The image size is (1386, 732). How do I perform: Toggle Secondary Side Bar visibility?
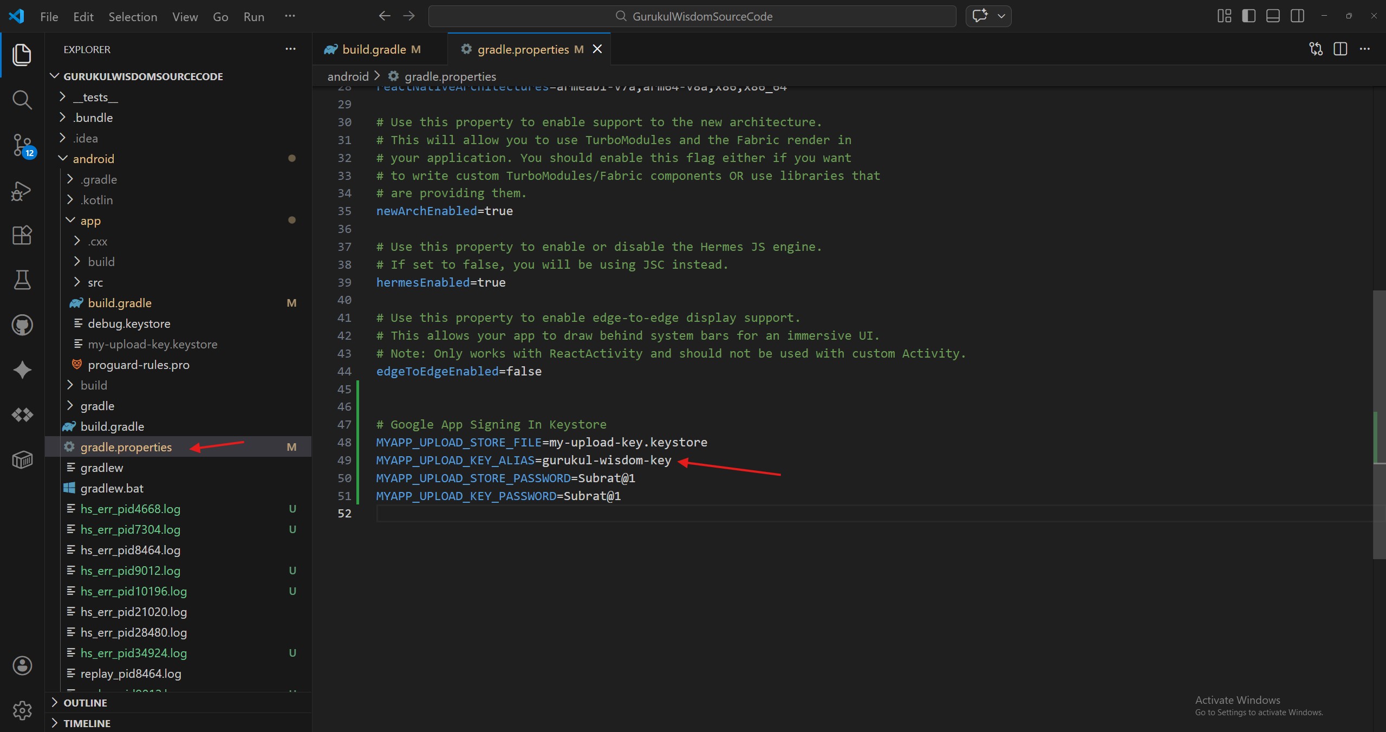[x=1297, y=16]
